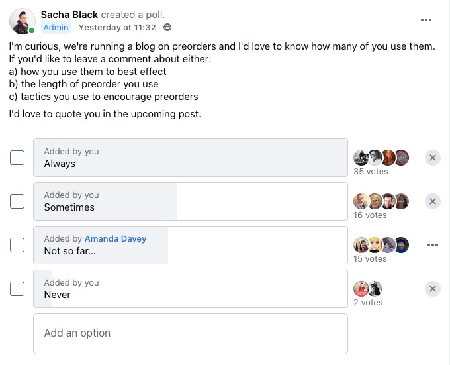Remove the Sometimes poll option
This screenshot has height=365, width=450.
(432, 201)
